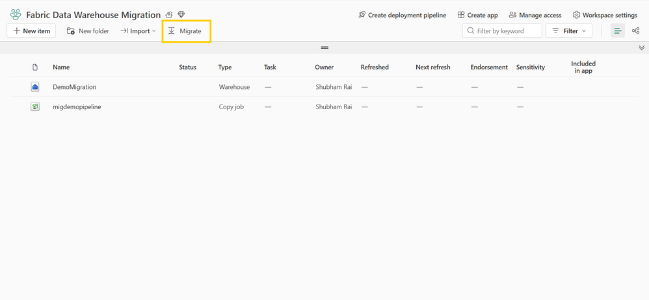Click the DemoMigration warehouse icon
This screenshot has height=300, width=649.
35,87
